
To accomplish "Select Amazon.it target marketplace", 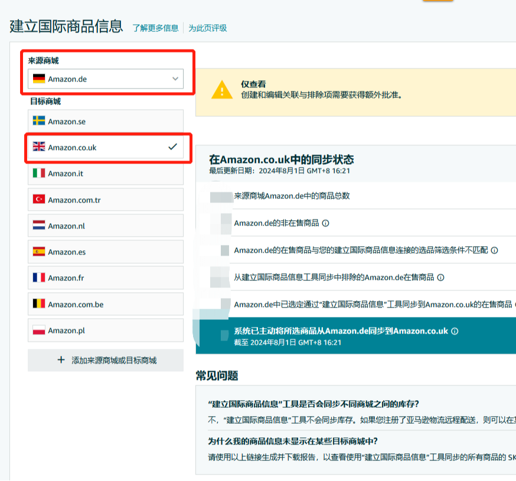I will (x=106, y=174).
